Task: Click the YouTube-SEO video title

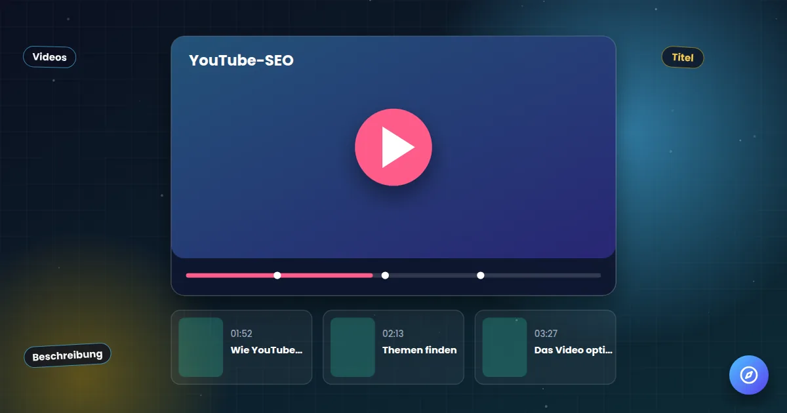Action: (241, 60)
